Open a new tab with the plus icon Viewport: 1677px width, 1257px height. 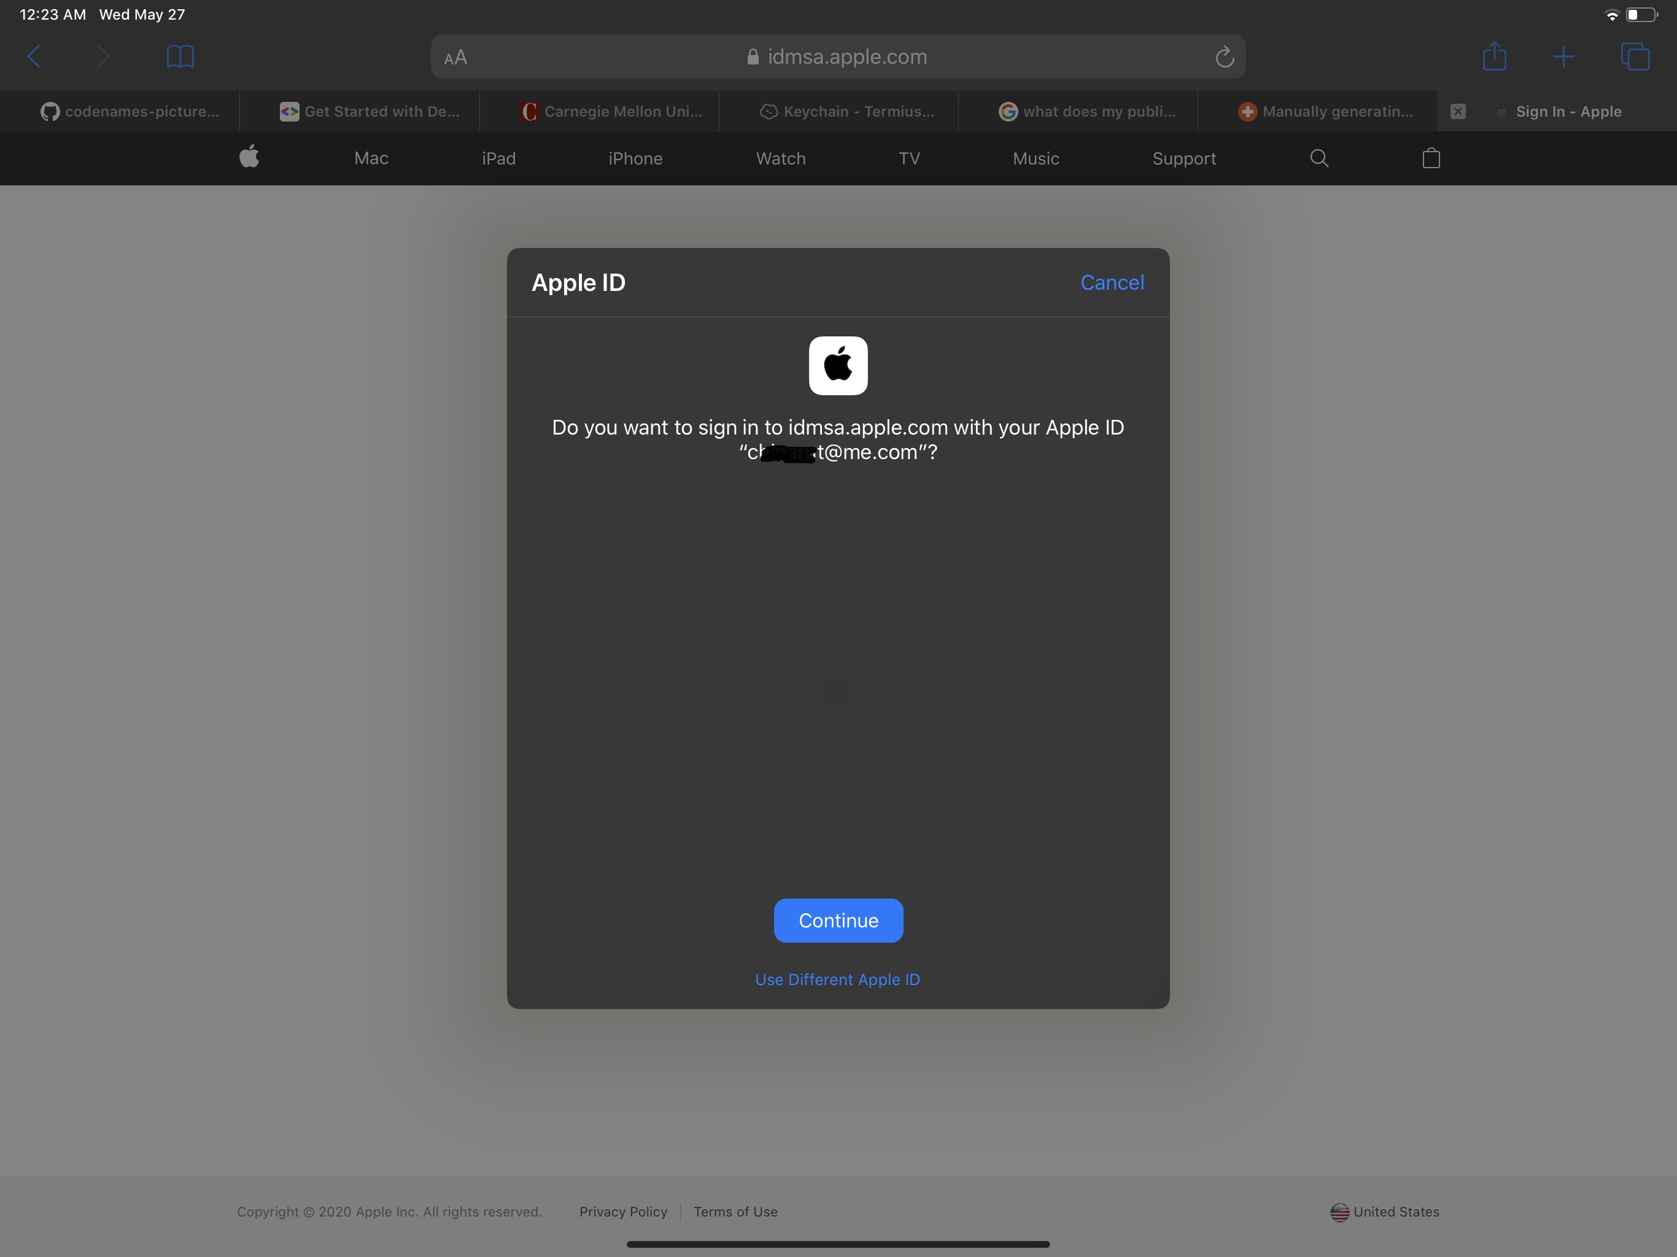point(1563,56)
